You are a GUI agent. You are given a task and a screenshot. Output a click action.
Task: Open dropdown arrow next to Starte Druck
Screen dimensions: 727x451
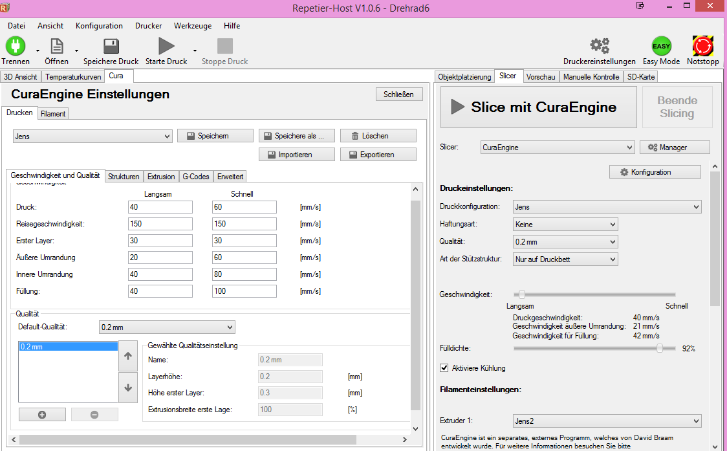pyautogui.click(x=195, y=50)
